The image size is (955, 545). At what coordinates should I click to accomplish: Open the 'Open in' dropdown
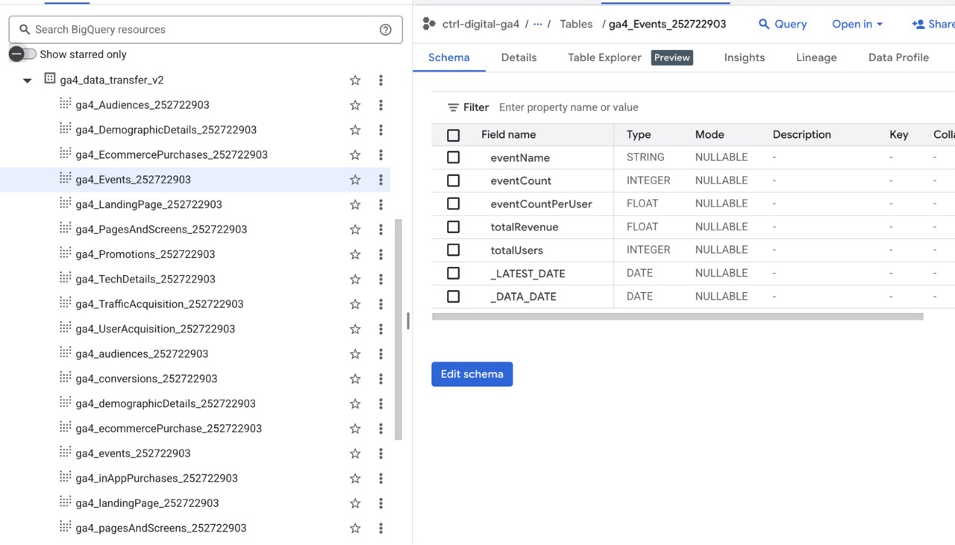[x=857, y=24]
